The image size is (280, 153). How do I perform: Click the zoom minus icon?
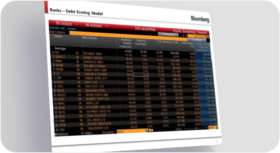click(x=185, y=128)
